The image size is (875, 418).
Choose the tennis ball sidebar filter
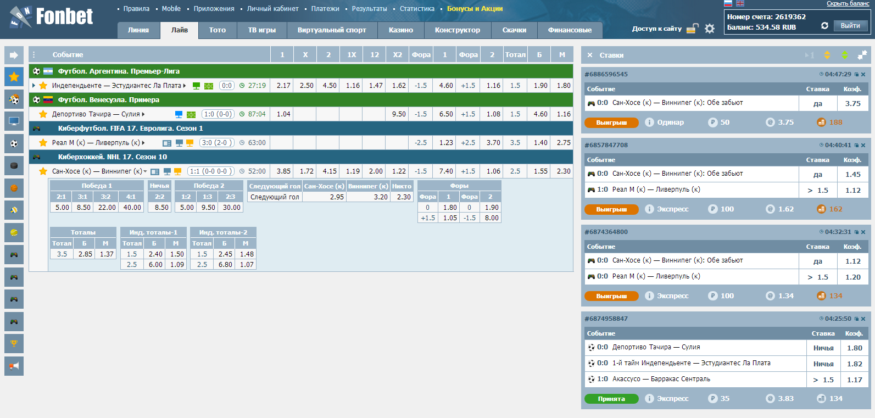click(x=14, y=232)
